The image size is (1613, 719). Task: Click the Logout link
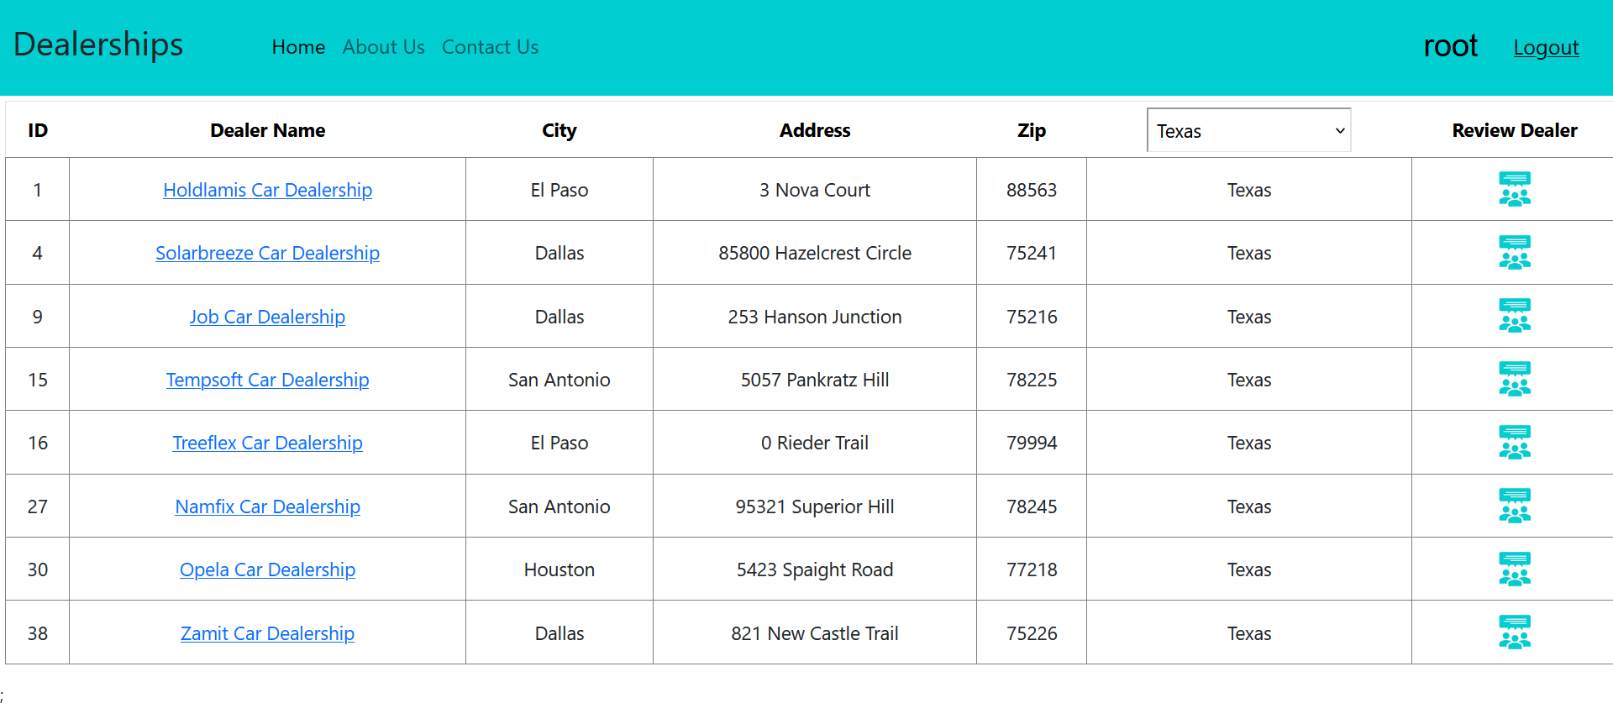click(x=1546, y=47)
